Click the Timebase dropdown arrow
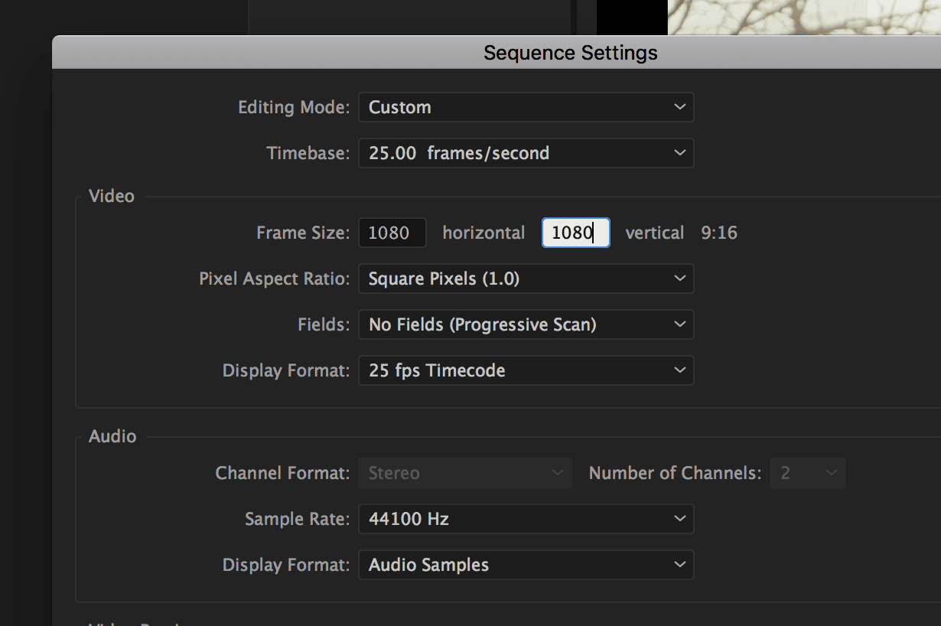941x626 pixels. [x=679, y=153]
